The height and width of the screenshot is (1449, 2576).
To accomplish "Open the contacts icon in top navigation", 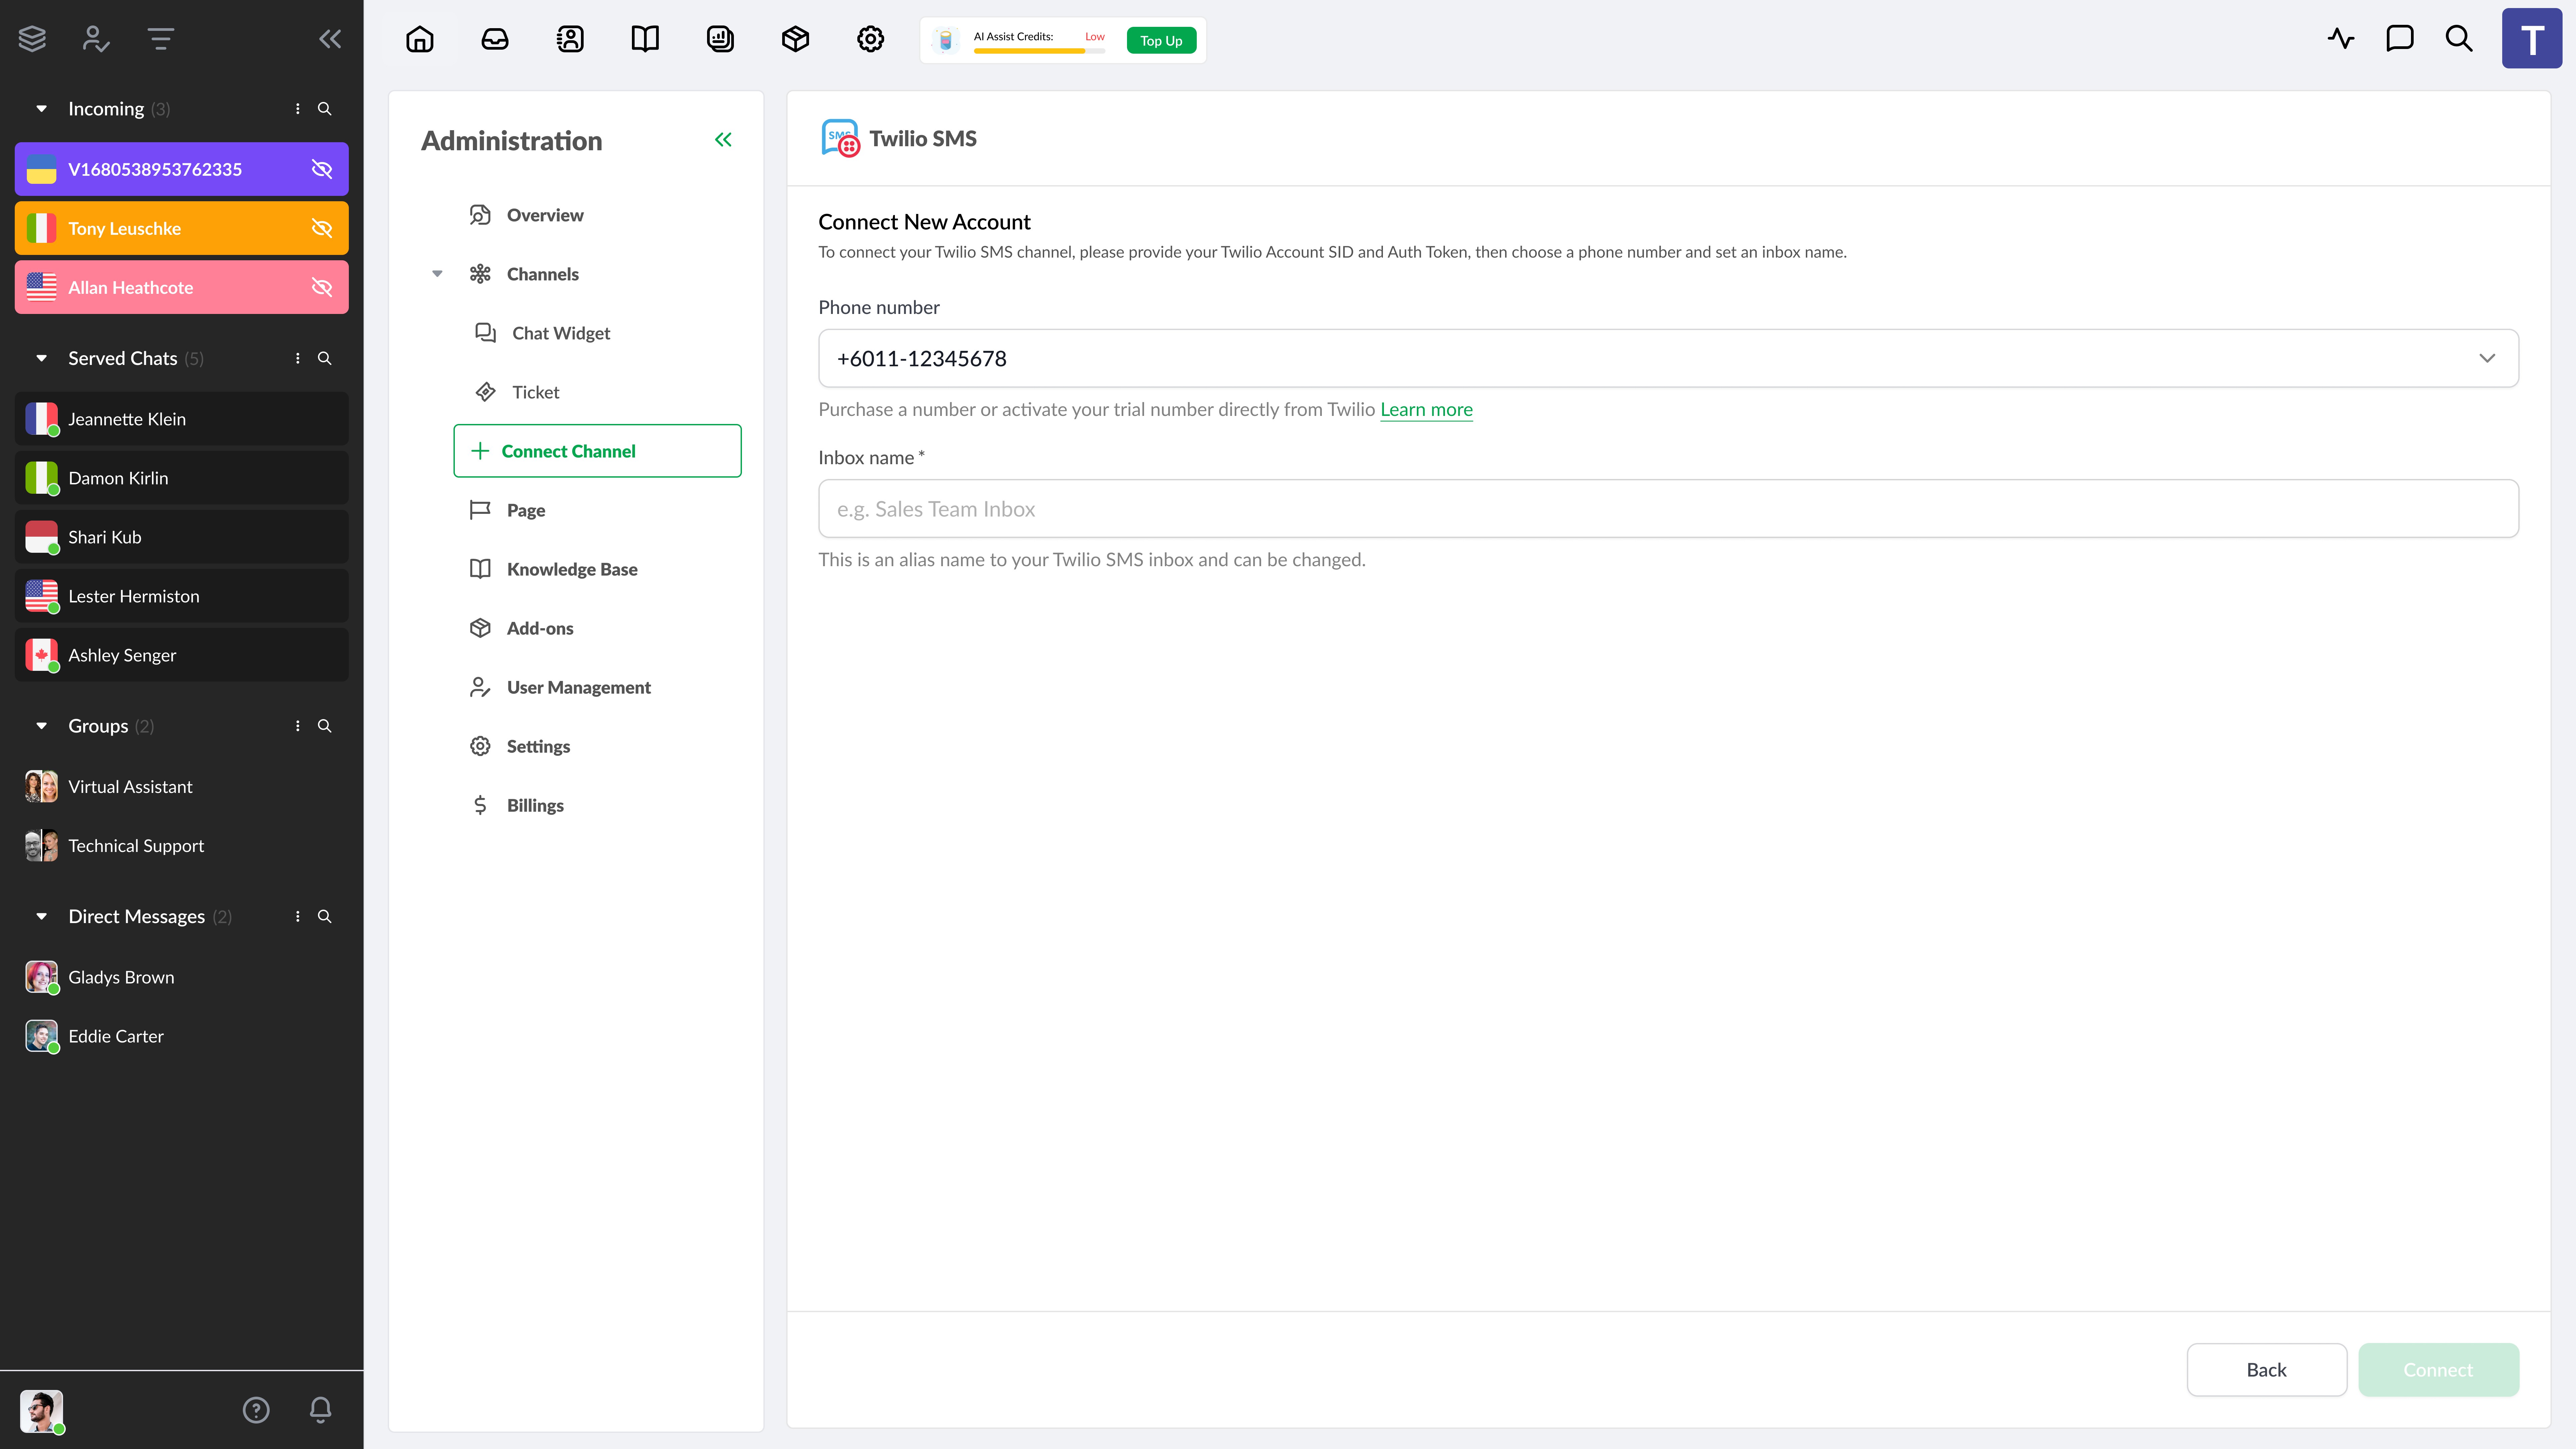I will 570,39.
